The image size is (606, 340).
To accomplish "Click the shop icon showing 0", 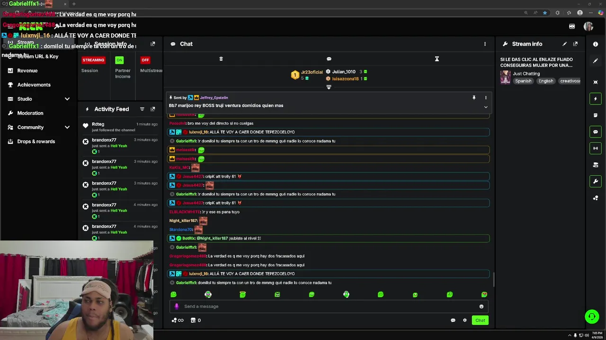I will 196,320.
